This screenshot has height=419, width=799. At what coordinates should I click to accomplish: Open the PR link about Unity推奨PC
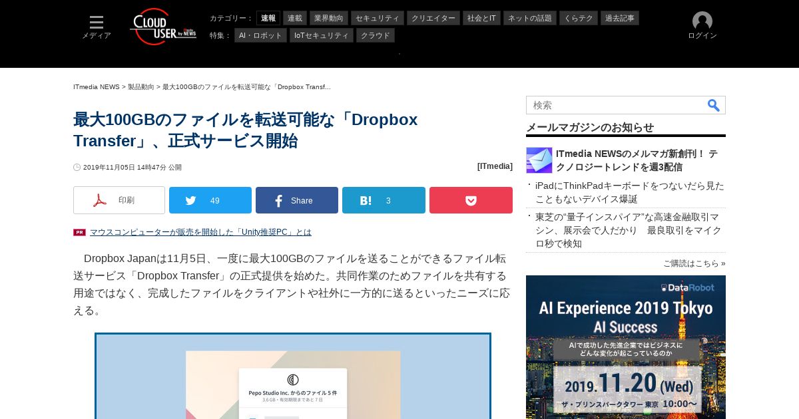pyautogui.click(x=200, y=232)
